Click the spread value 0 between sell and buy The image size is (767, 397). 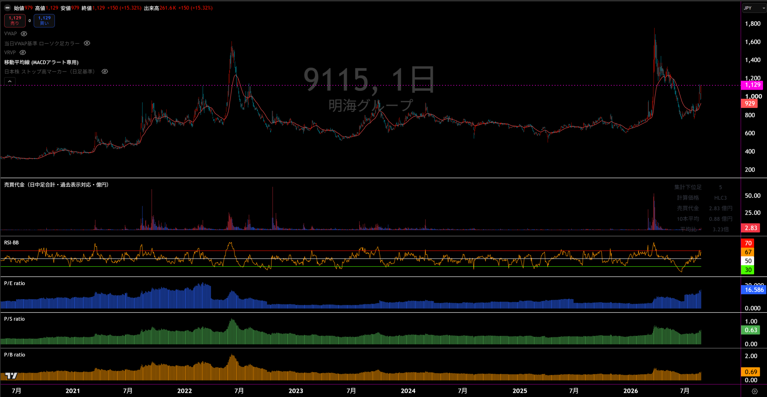(x=30, y=21)
